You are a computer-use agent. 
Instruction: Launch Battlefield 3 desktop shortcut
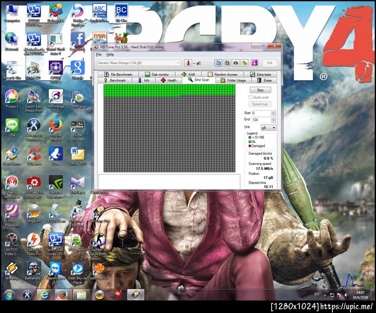34,271
